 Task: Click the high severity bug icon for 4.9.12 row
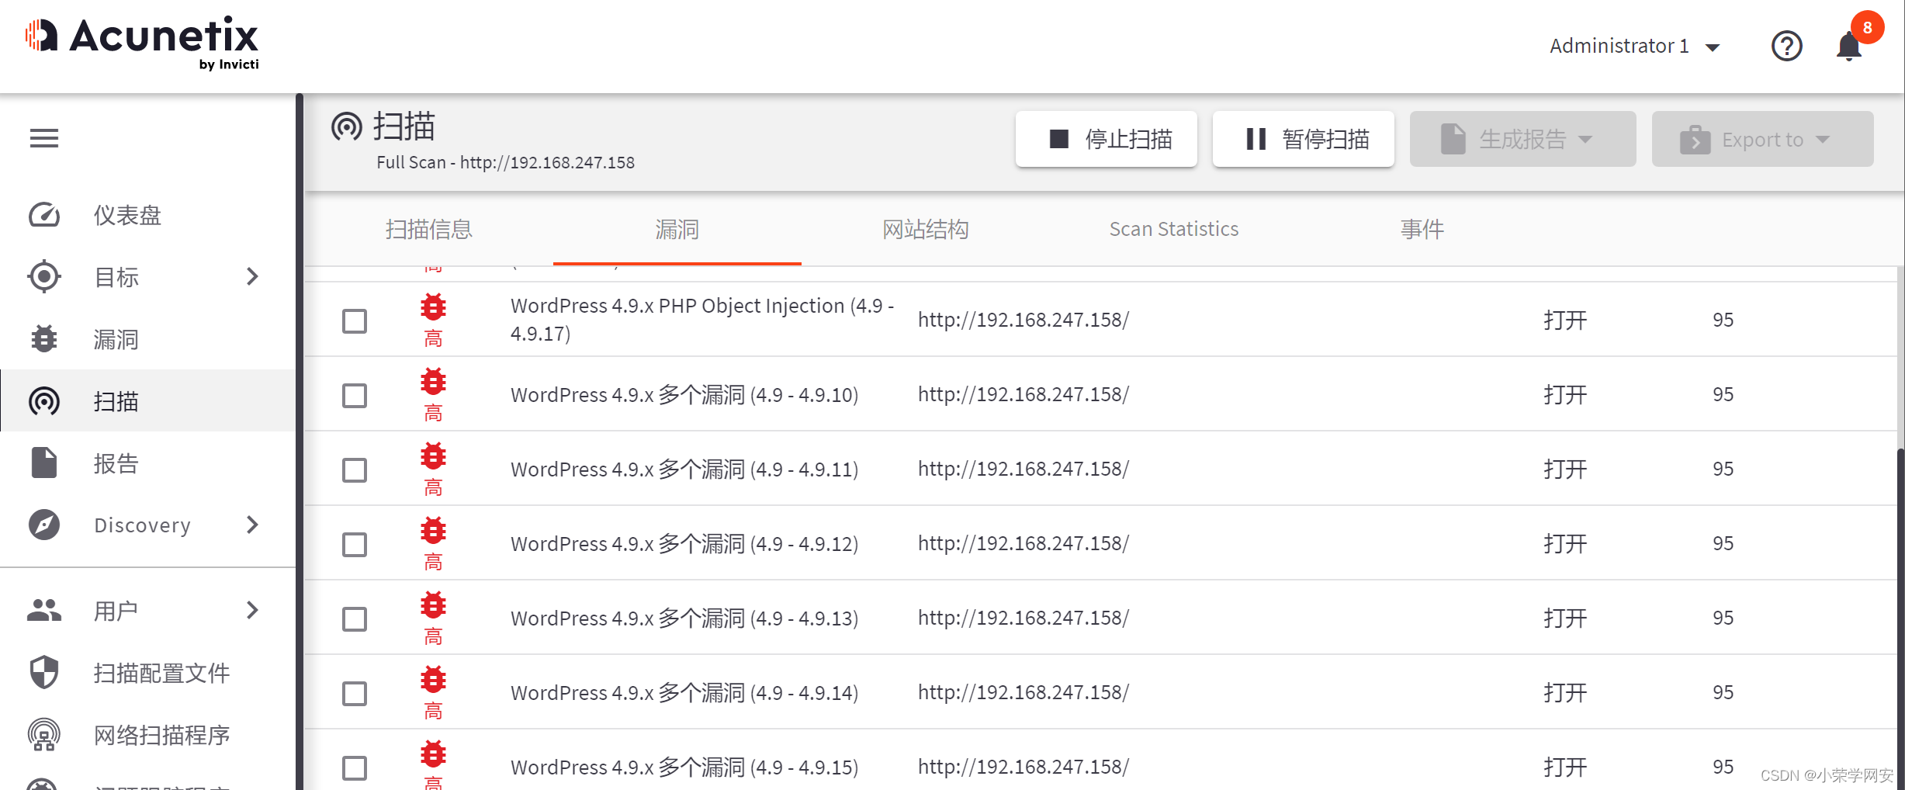coord(433,531)
